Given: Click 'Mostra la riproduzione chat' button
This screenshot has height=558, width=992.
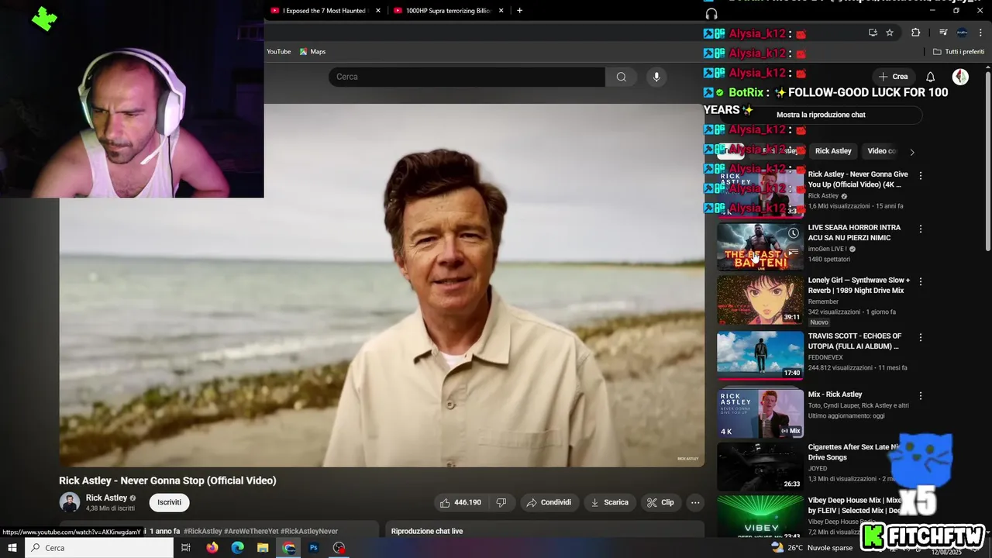Looking at the screenshot, I should coord(821,115).
